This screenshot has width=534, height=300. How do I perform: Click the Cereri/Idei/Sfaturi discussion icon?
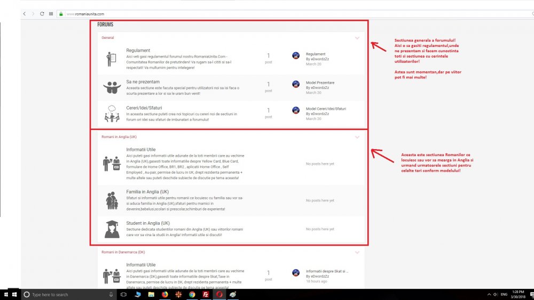111,113
